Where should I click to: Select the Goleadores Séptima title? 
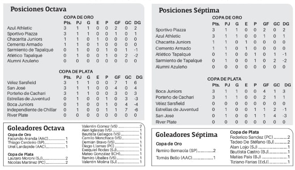[x=187, y=135]
